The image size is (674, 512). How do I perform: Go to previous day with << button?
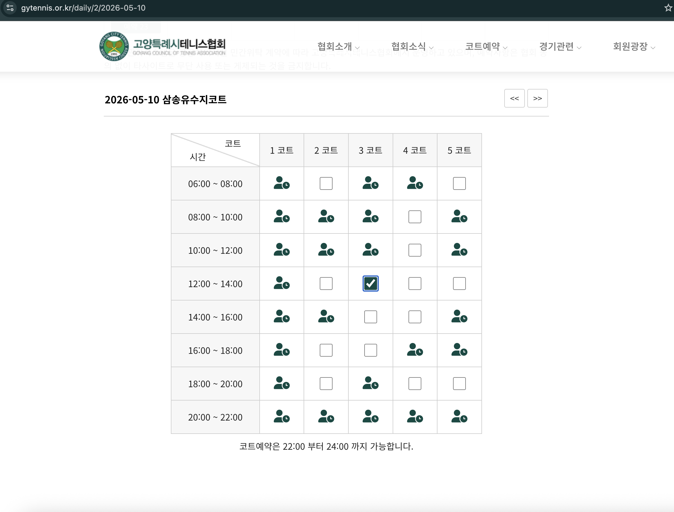click(x=514, y=98)
